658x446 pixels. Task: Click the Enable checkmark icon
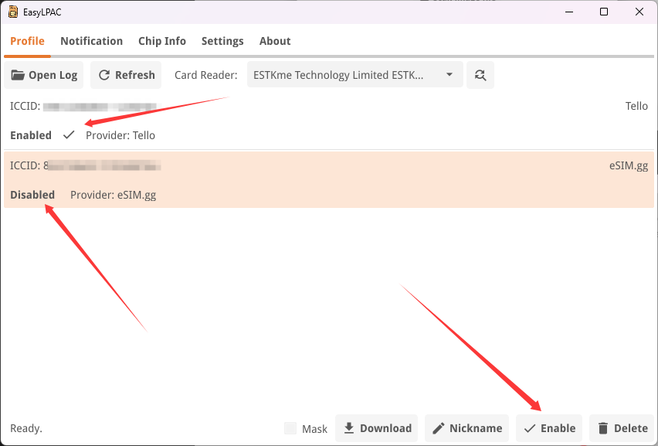click(x=530, y=428)
